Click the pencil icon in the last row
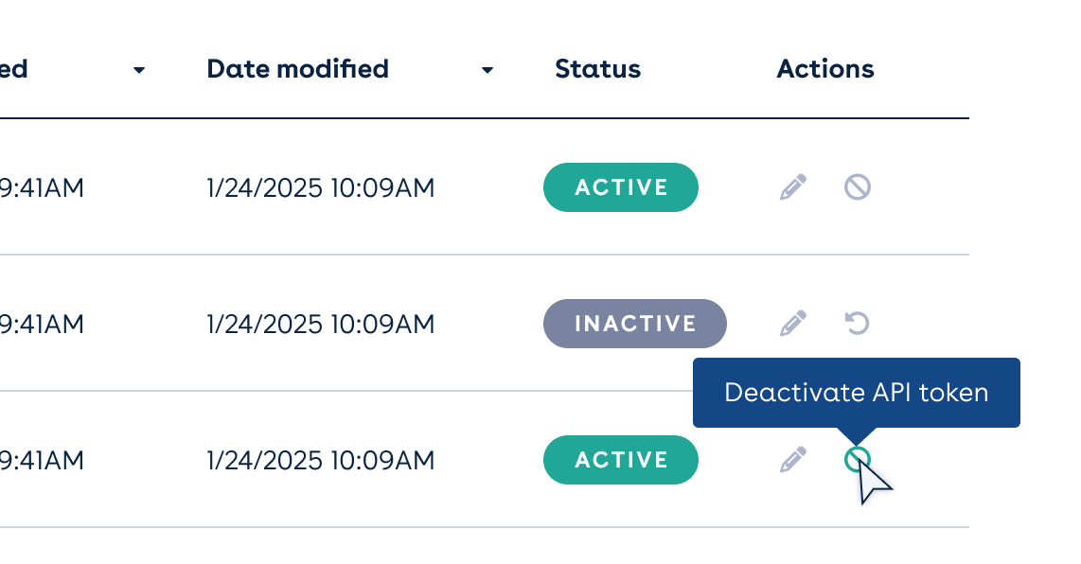1081x564 pixels. click(793, 459)
